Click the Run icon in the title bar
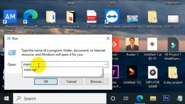This screenshot has height=104, width=185. point(9,38)
